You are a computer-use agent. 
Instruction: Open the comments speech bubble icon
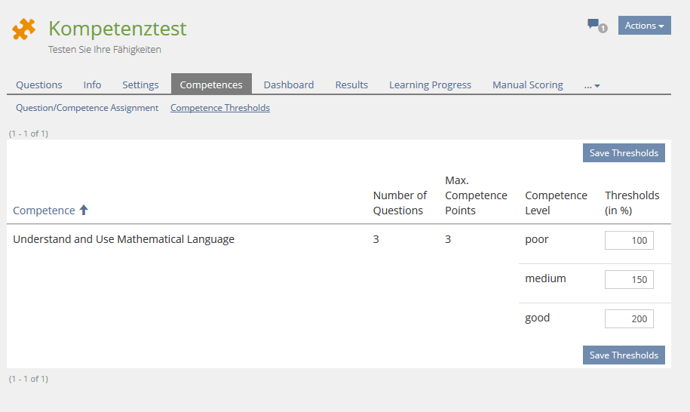click(x=593, y=24)
